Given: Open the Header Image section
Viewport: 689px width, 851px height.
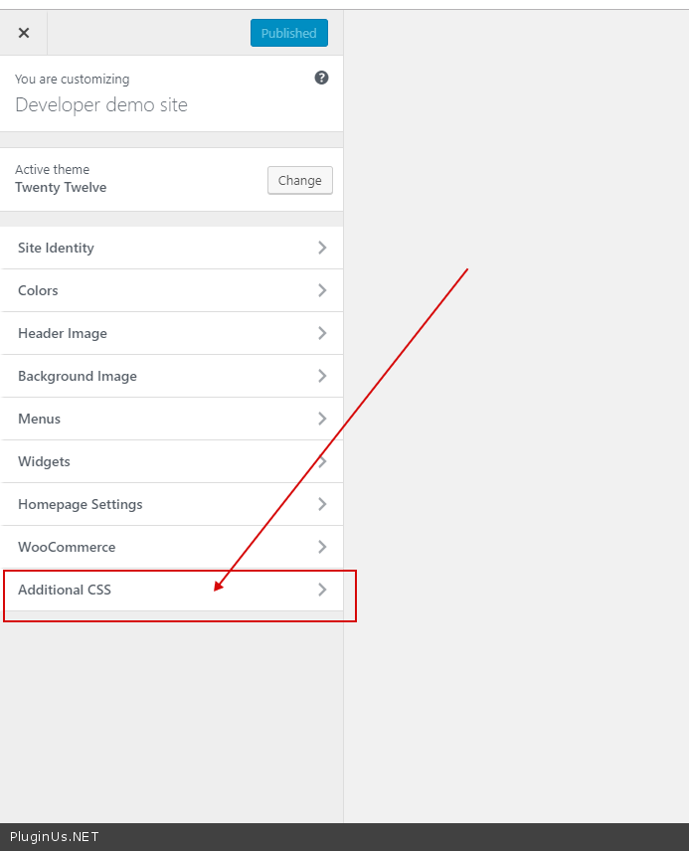Looking at the screenshot, I should 63,333.
